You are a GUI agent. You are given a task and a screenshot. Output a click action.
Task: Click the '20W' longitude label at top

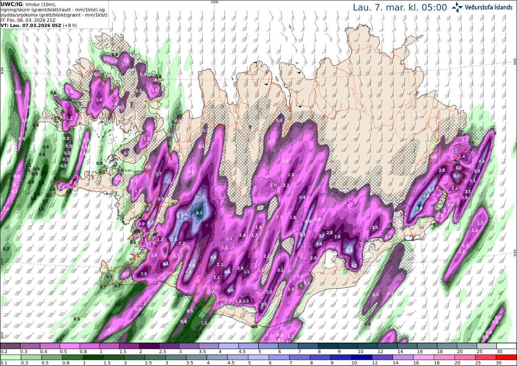(x=214, y=2)
